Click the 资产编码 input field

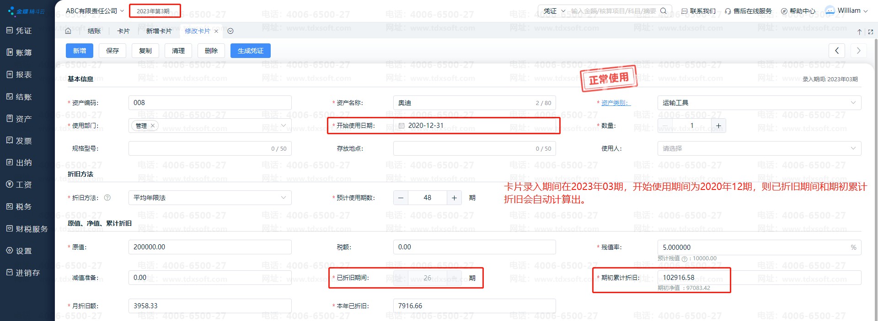click(210, 103)
